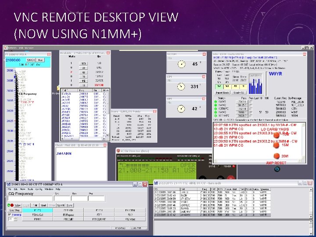Viewport: 316px width, 237px height.
Task: Click the callsign entry field under CQ-Frequency
Action: coord(30,198)
